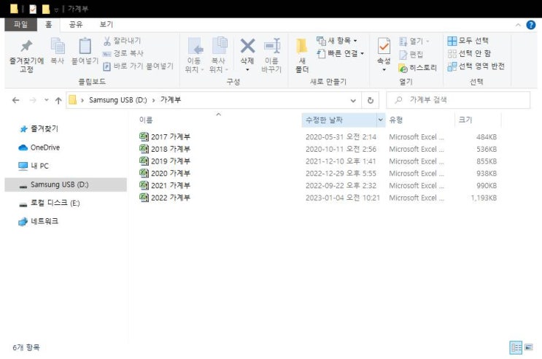Collapse the ribbon with the chevron
This screenshot has height=359, width=542.
518,25
